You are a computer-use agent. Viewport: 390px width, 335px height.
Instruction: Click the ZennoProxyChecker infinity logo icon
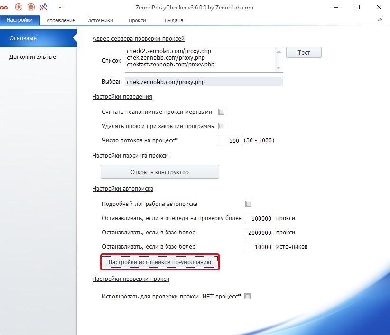pos(5,7)
